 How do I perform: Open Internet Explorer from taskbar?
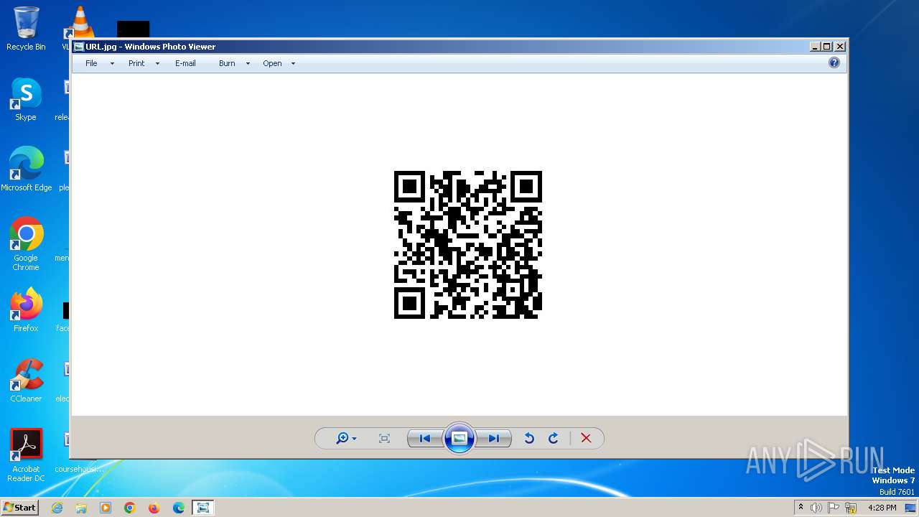pyautogui.click(x=57, y=508)
